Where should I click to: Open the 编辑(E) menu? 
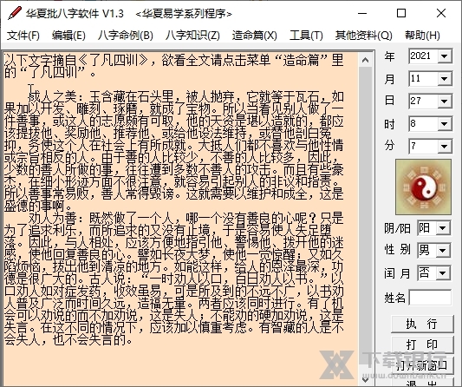[68, 36]
